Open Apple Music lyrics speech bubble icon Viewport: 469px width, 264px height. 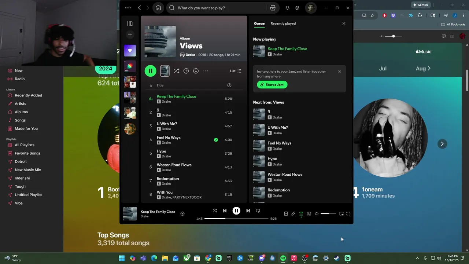coord(444,36)
